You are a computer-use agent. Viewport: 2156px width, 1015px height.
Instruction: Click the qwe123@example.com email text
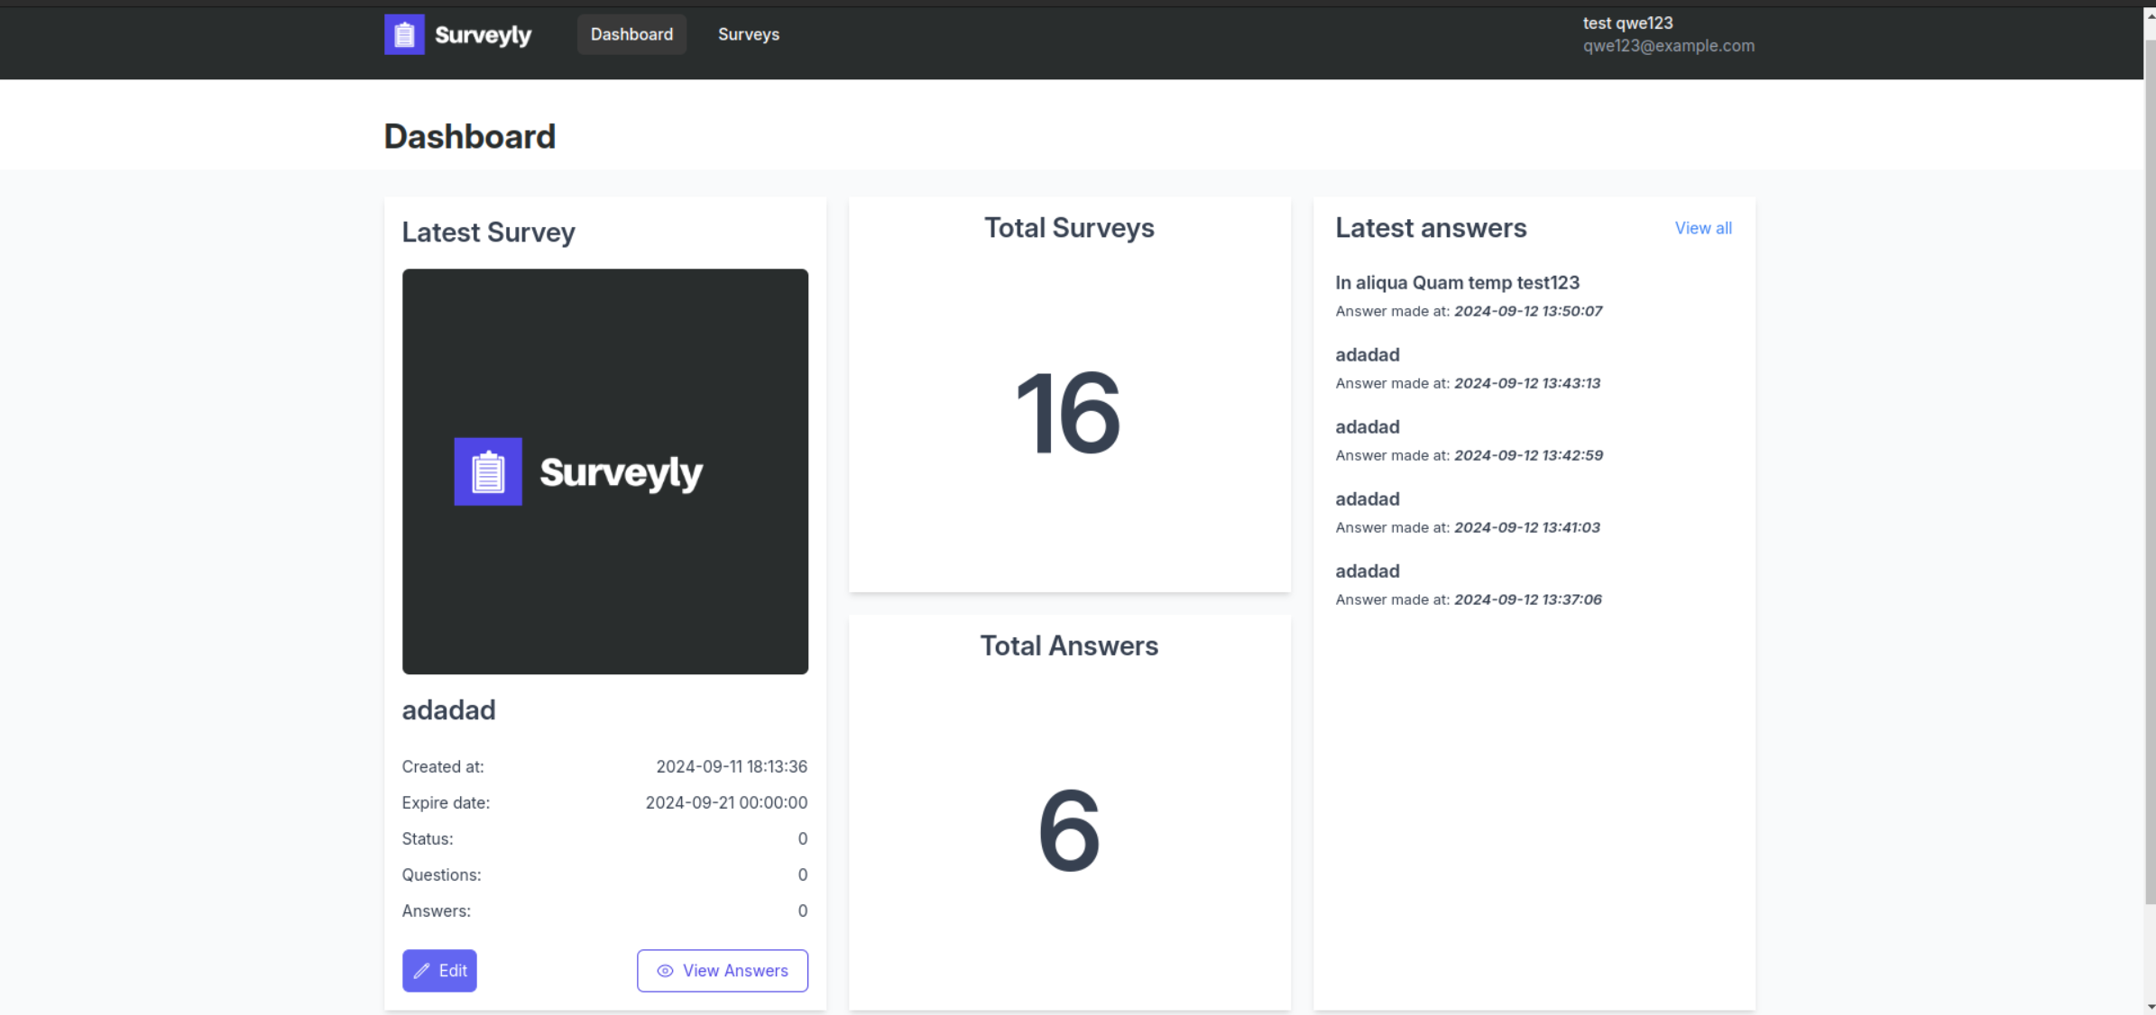pos(1668,46)
